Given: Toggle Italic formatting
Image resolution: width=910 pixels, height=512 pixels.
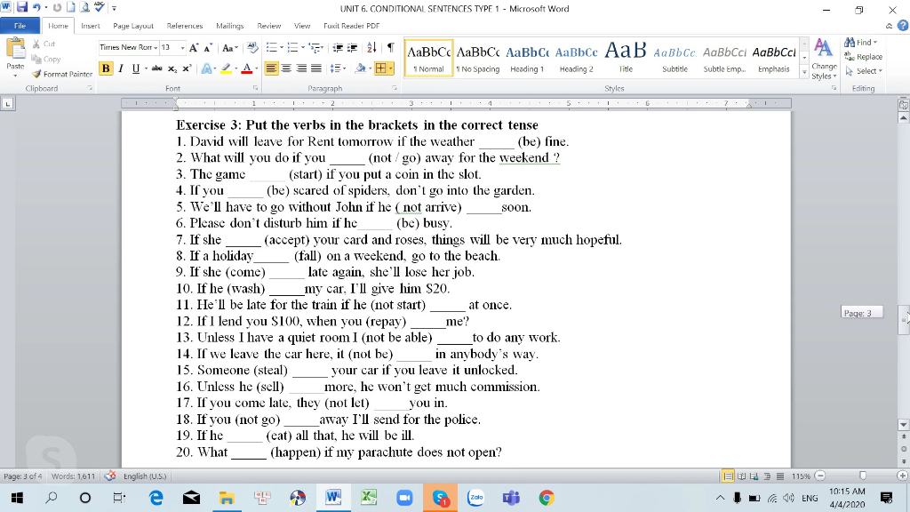Looking at the screenshot, I should [x=121, y=68].
